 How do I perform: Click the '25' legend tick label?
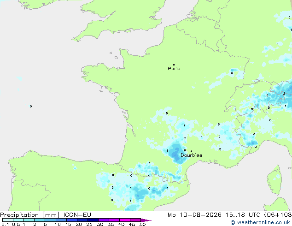pos(89,224)
